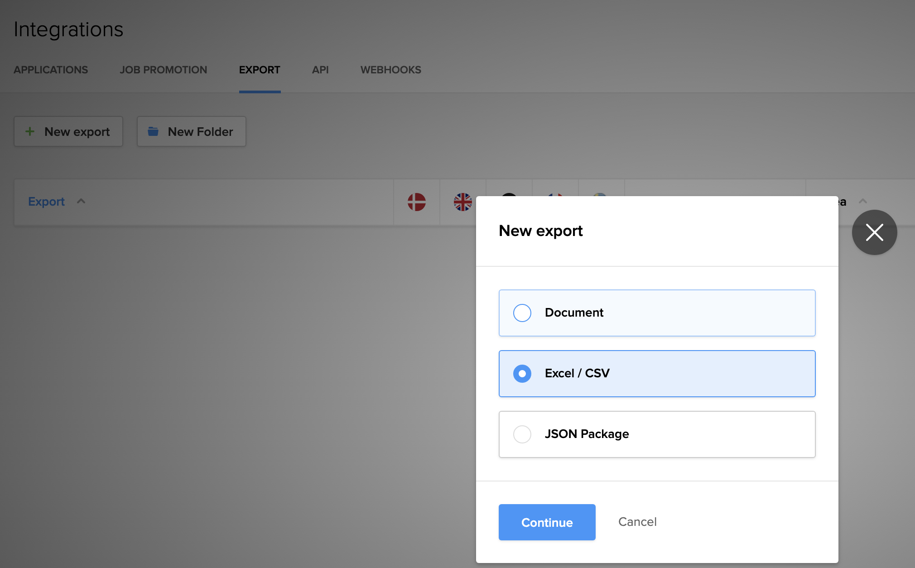
Task: Click the black circular flag icon
Action: (509, 194)
